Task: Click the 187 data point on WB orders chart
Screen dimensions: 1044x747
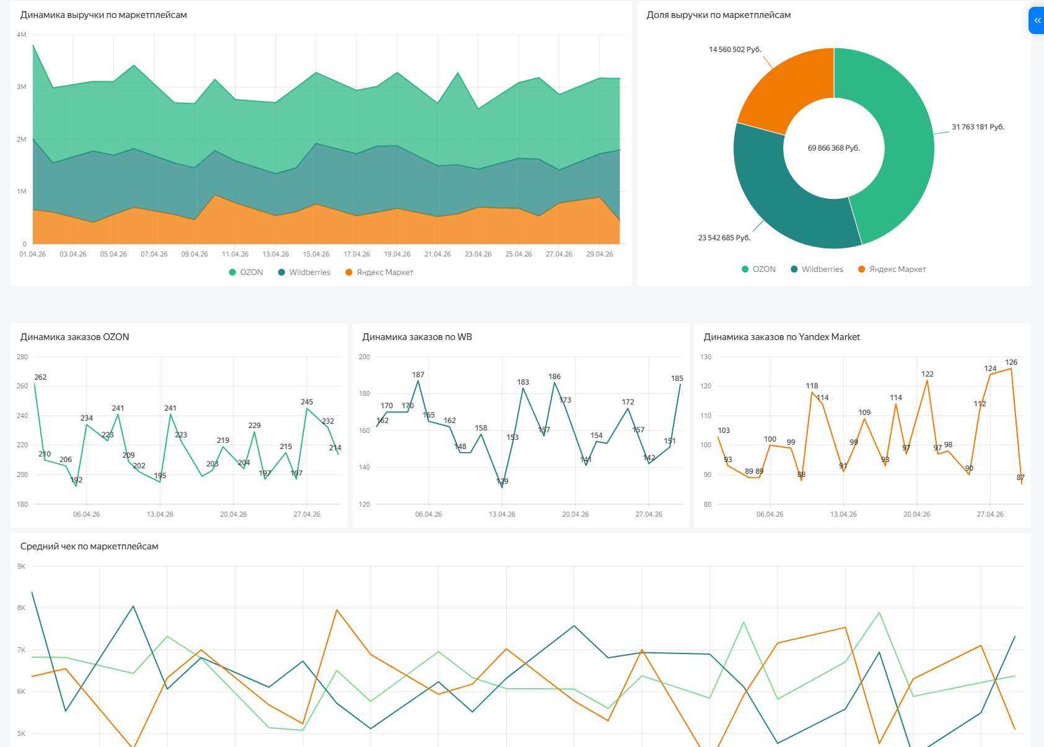Action: (x=418, y=381)
